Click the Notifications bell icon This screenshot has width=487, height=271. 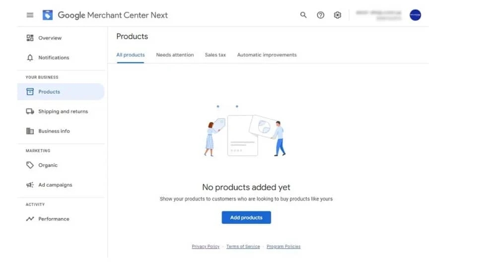[x=30, y=58]
